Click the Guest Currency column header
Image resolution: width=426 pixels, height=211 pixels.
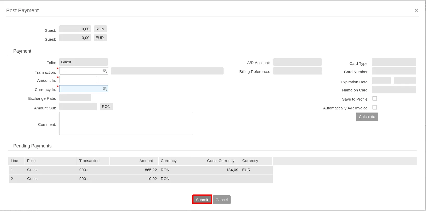[215, 161]
